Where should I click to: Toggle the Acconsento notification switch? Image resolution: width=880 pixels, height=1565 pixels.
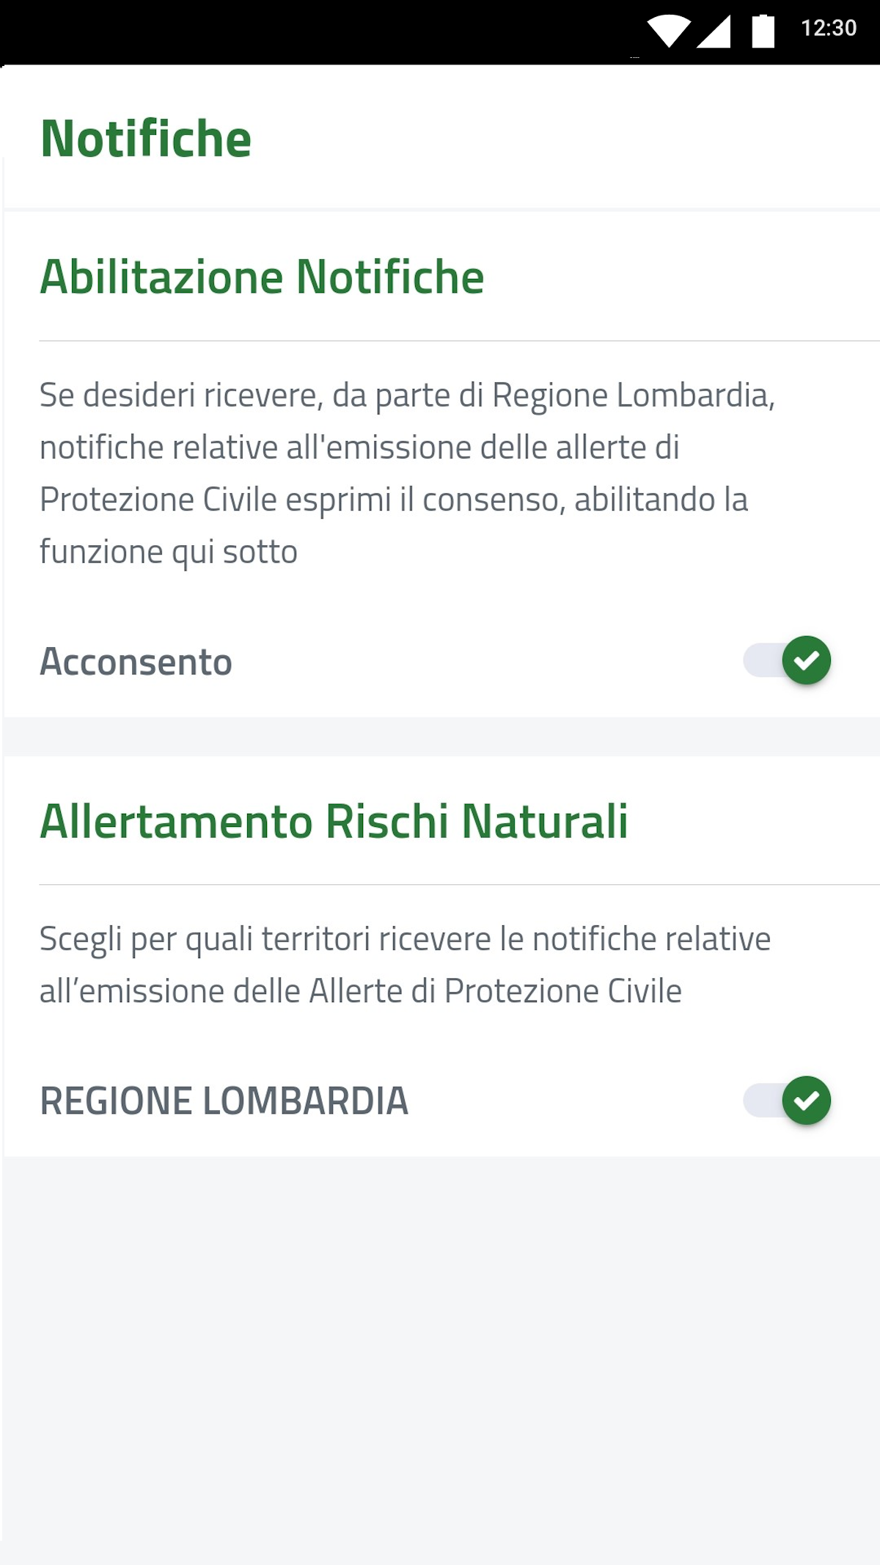click(787, 660)
